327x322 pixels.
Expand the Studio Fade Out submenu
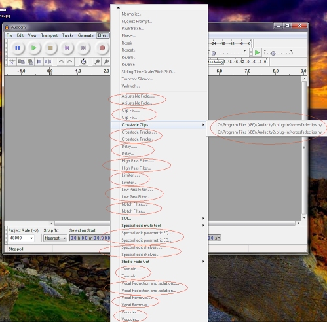coord(159,262)
